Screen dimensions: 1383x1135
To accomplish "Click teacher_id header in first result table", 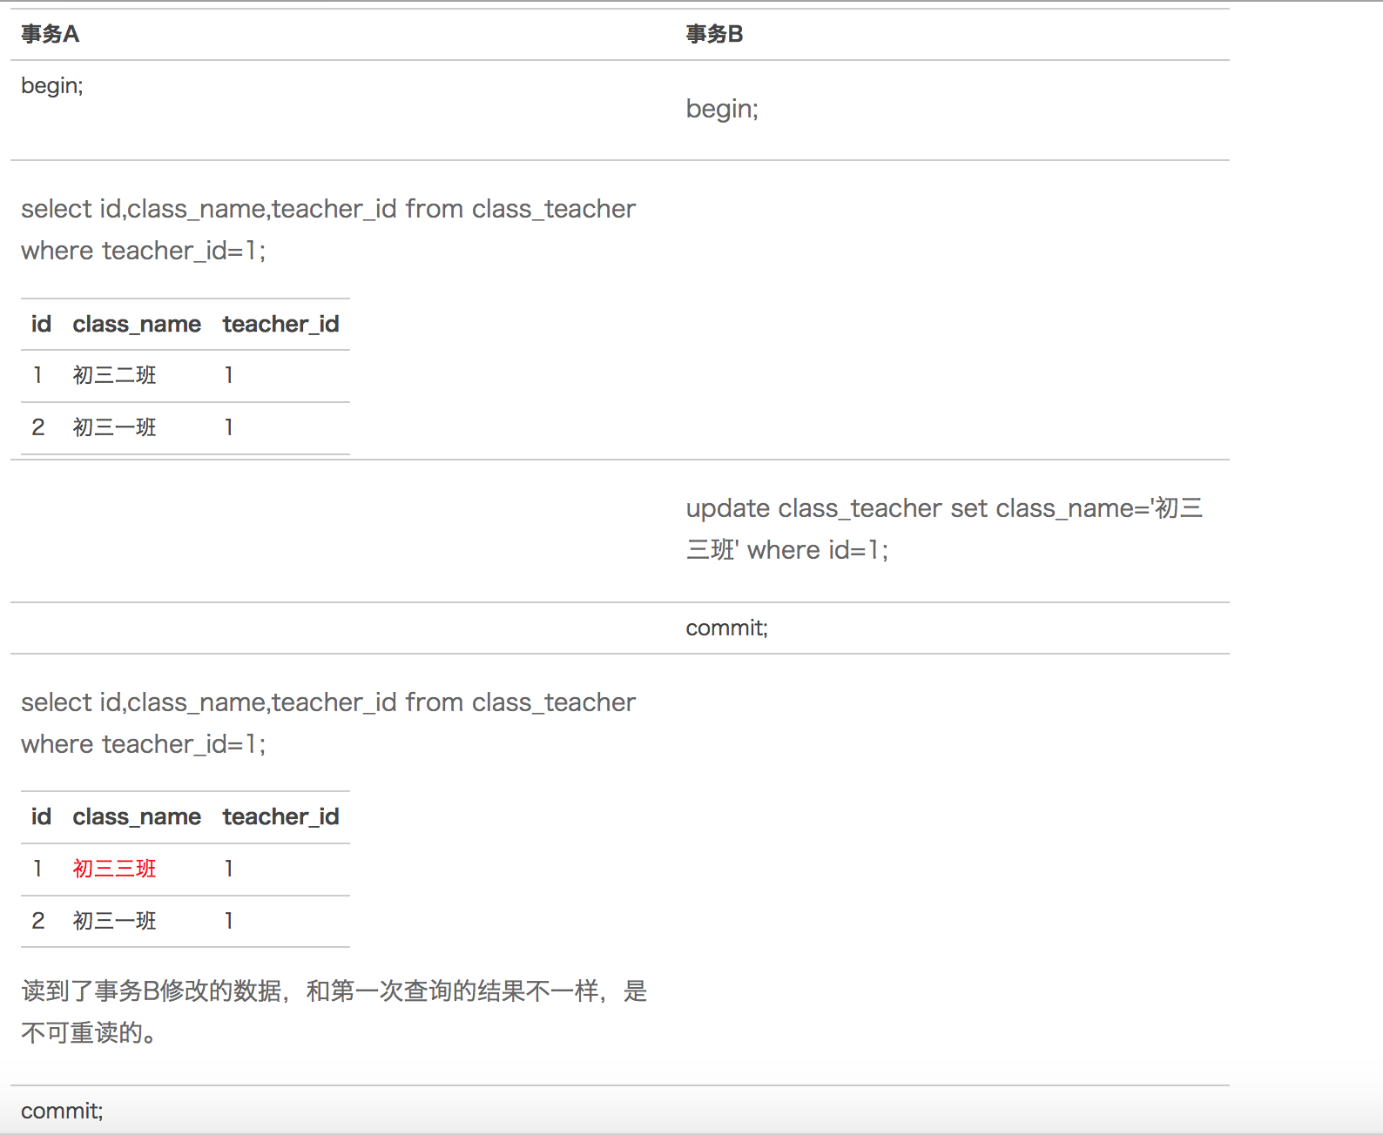I will pyautogui.click(x=280, y=324).
